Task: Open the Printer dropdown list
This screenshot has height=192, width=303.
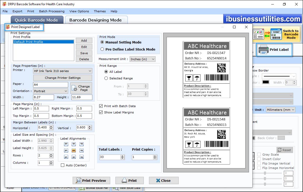Action: [x=63, y=71]
